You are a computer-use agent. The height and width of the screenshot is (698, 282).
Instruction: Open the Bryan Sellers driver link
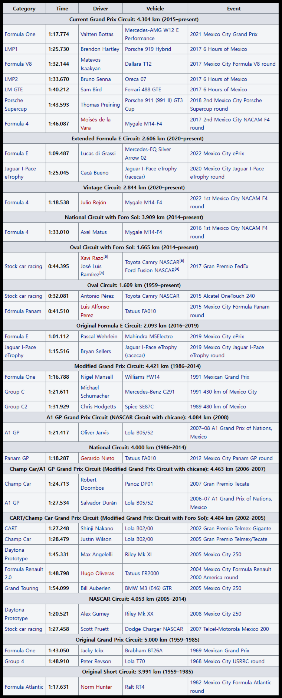click(96, 351)
